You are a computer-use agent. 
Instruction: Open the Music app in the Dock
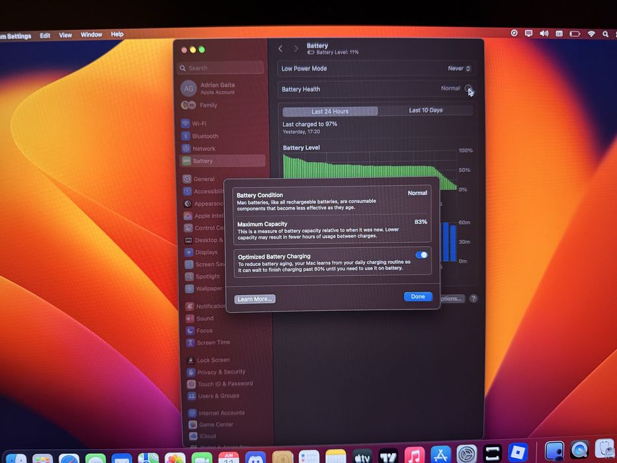pos(415,456)
